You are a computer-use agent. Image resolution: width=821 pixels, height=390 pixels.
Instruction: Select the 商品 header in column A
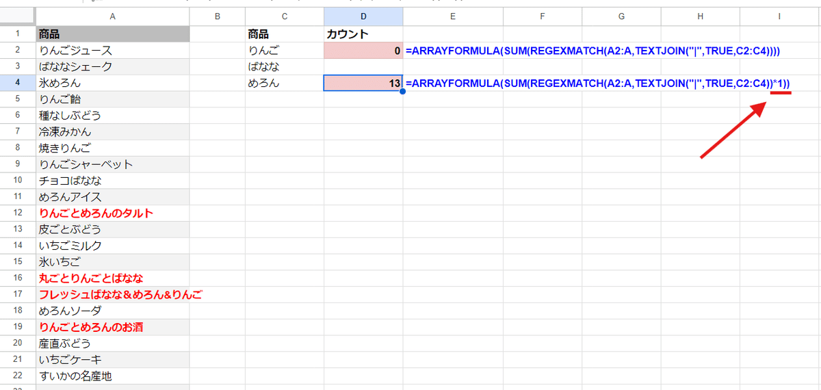[x=113, y=34]
